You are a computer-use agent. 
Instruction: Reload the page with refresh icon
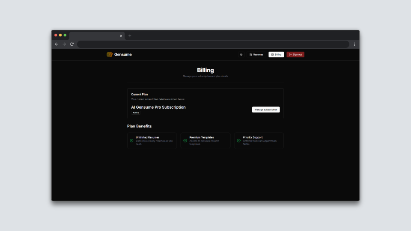[72, 44]
